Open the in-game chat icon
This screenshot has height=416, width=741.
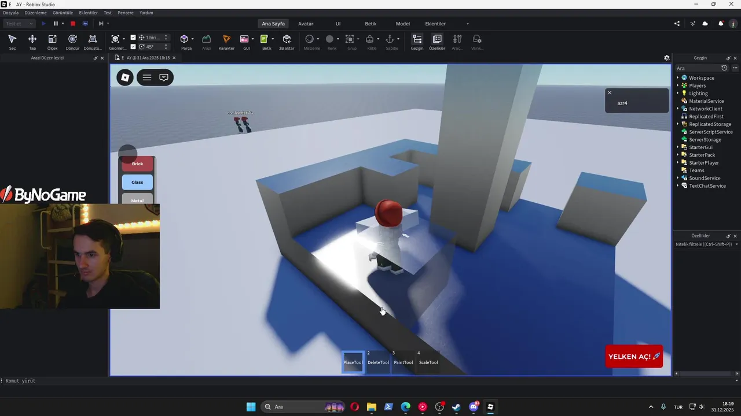tap(164, 77)
